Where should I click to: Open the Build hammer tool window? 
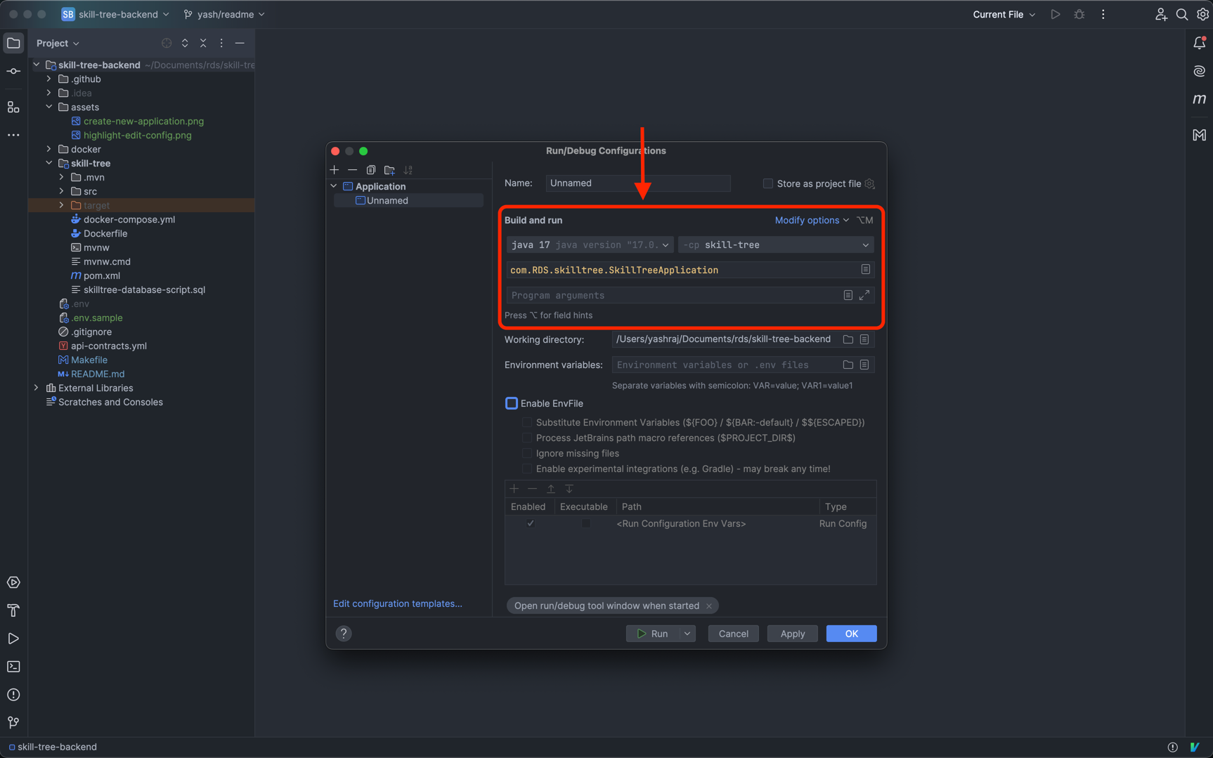[13, 610]
